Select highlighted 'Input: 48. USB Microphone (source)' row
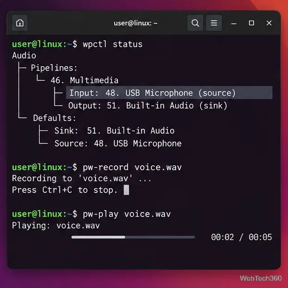 point(169,93)
